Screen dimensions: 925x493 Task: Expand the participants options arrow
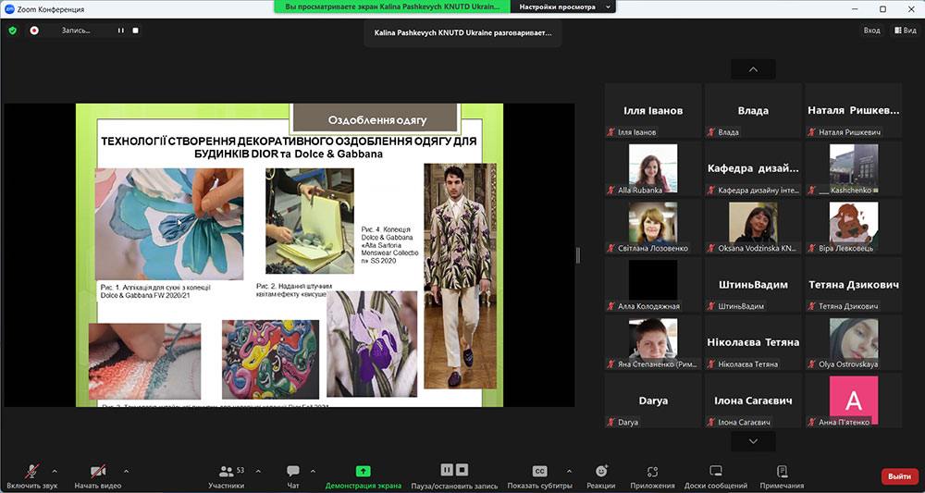tap(258, 471)
